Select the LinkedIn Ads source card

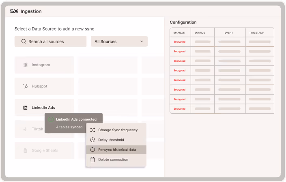pos(44,108)
